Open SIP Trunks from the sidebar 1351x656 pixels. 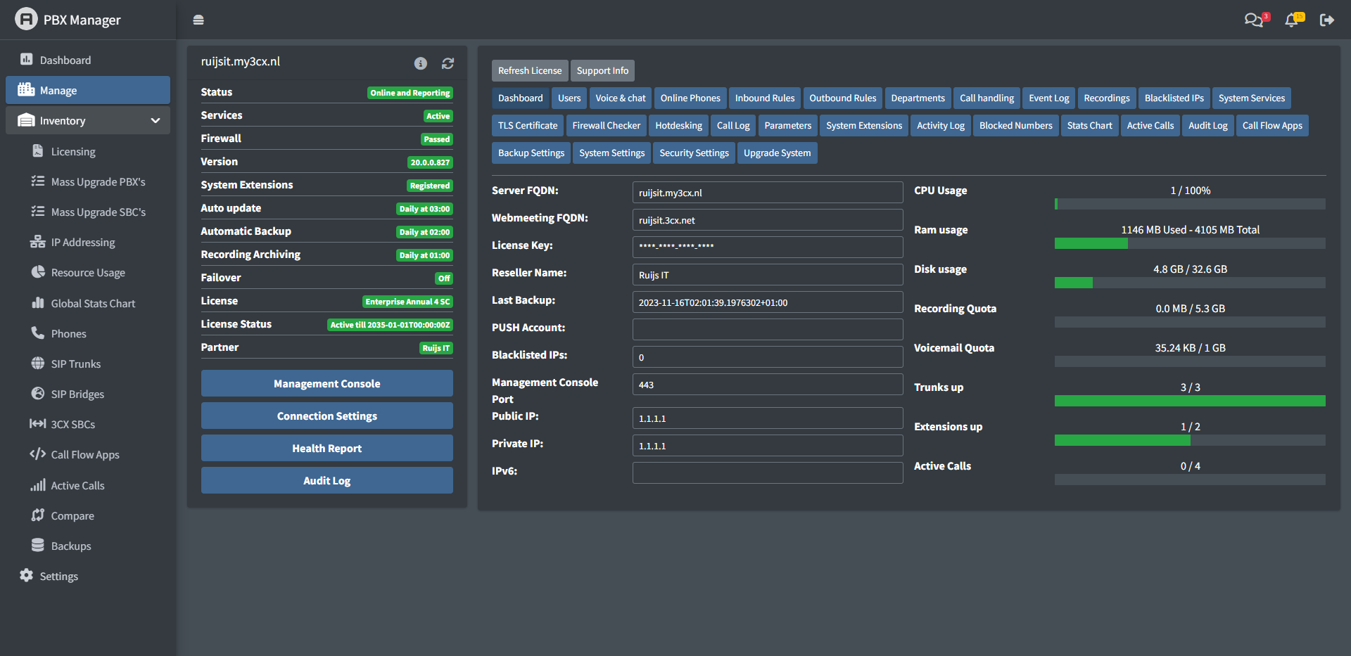[75, 364]
